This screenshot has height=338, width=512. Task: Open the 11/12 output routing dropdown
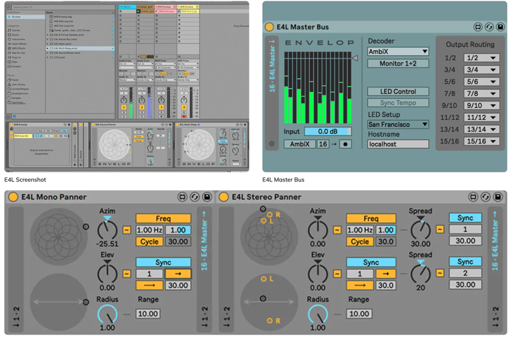point(481,117)
